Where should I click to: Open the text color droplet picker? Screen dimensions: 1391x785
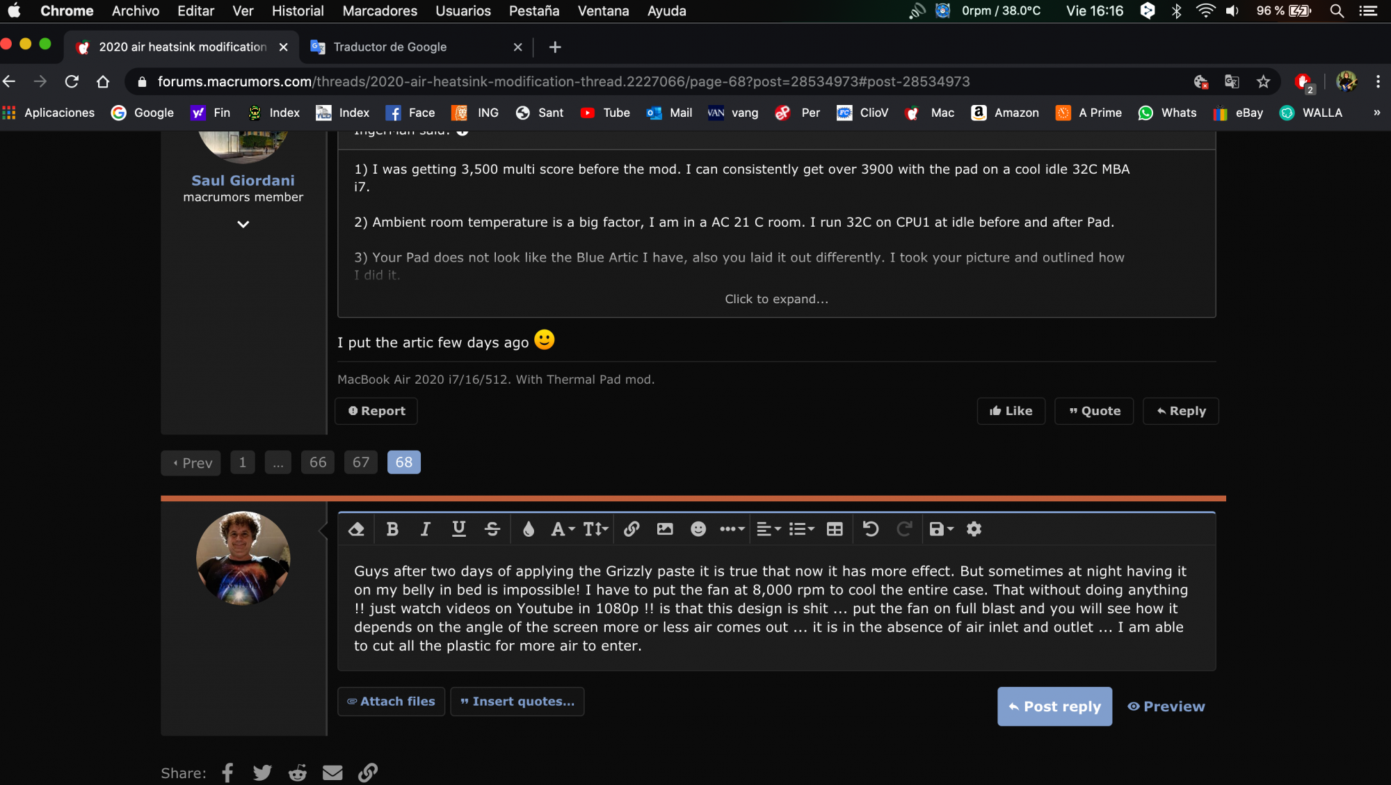(x=529, y=529)
